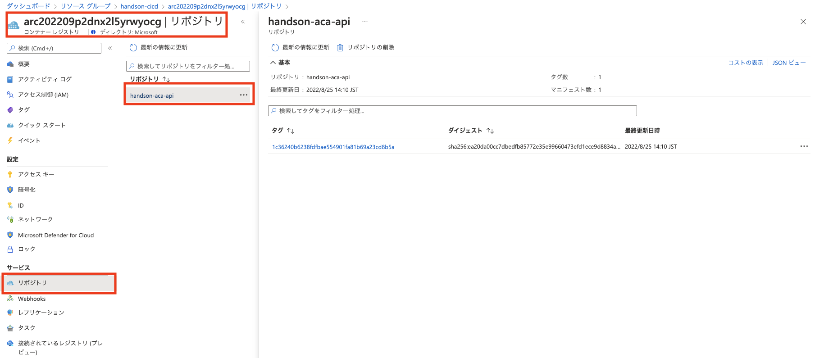The width and height of the screenshot is (815, 358).
Task: Open the コストの表示 link
Action: coord(746,63)
